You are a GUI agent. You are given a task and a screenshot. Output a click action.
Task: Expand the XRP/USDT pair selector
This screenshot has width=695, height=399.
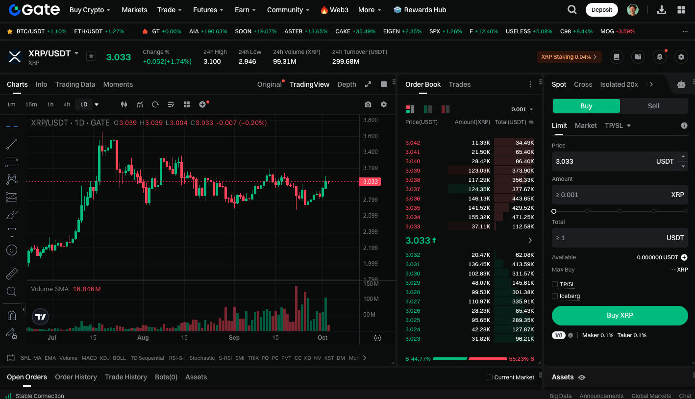pos(76,53)
